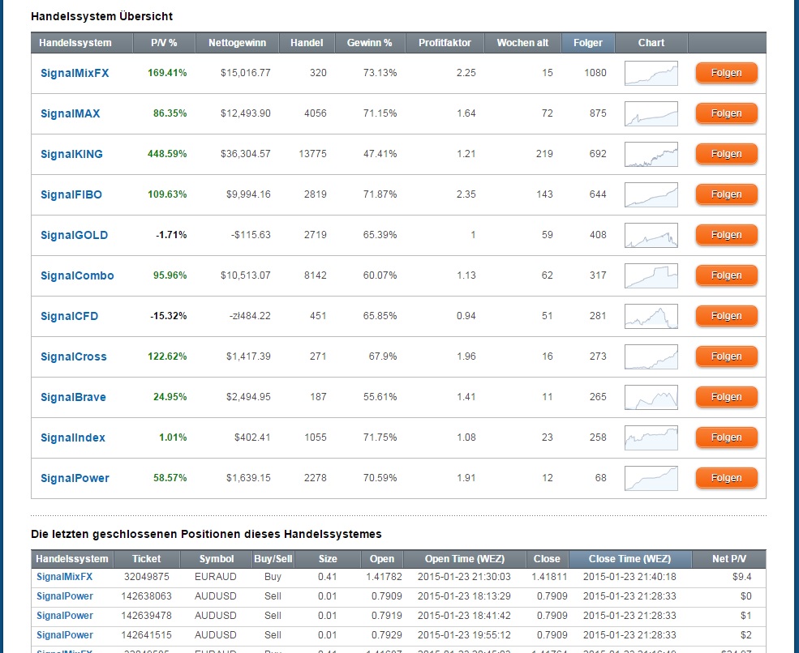Follow the SignalFIBO trading system
The height and width of the screenshot is (653, 799).
[726, 194]
